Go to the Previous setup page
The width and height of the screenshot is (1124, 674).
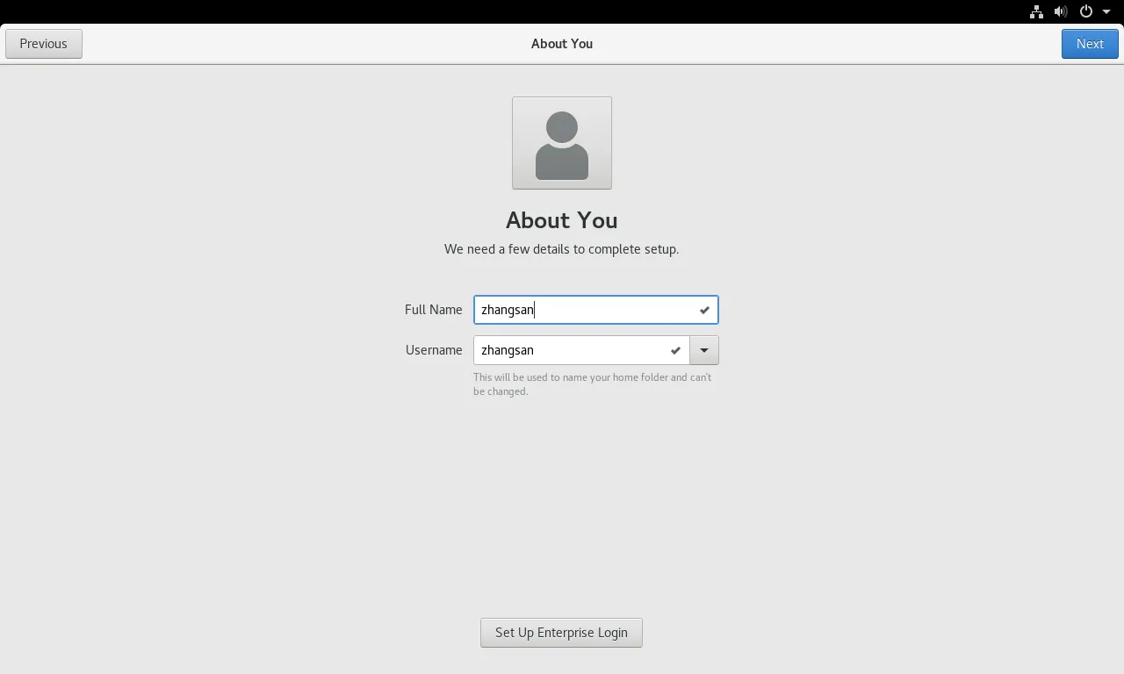tap(44, 44)
